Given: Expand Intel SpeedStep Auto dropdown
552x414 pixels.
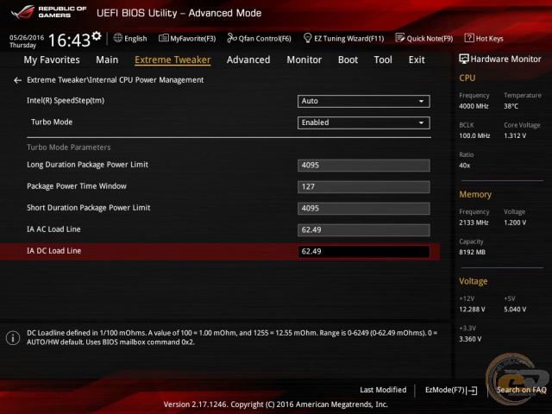Looking at the screenshot, I should (364, 102).
